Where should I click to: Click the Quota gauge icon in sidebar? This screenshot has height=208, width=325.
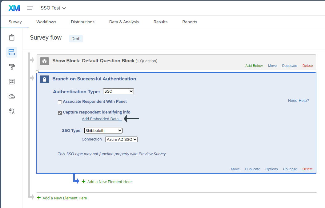pos(12,96)
